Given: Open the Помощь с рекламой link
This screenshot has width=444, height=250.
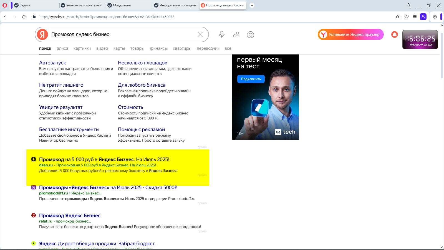Looking at the screenshot, I should tap(141, 129).
